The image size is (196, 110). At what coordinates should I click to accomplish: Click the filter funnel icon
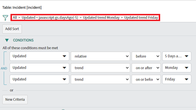5,18
